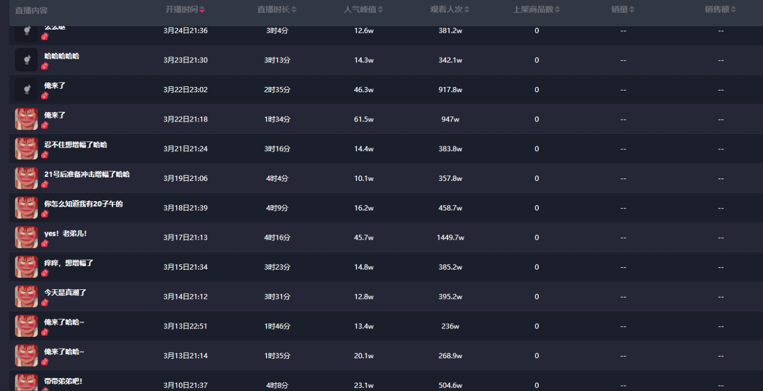Open the stream titled 21号后准备冲击增幅了哈哈

tap(87, 174)
